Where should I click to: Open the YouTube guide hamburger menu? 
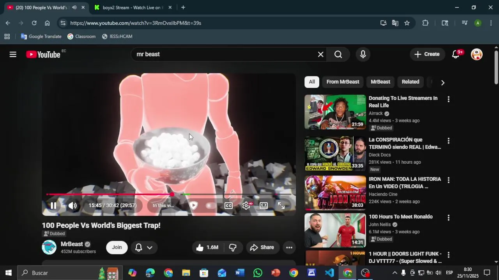[13, 54]
